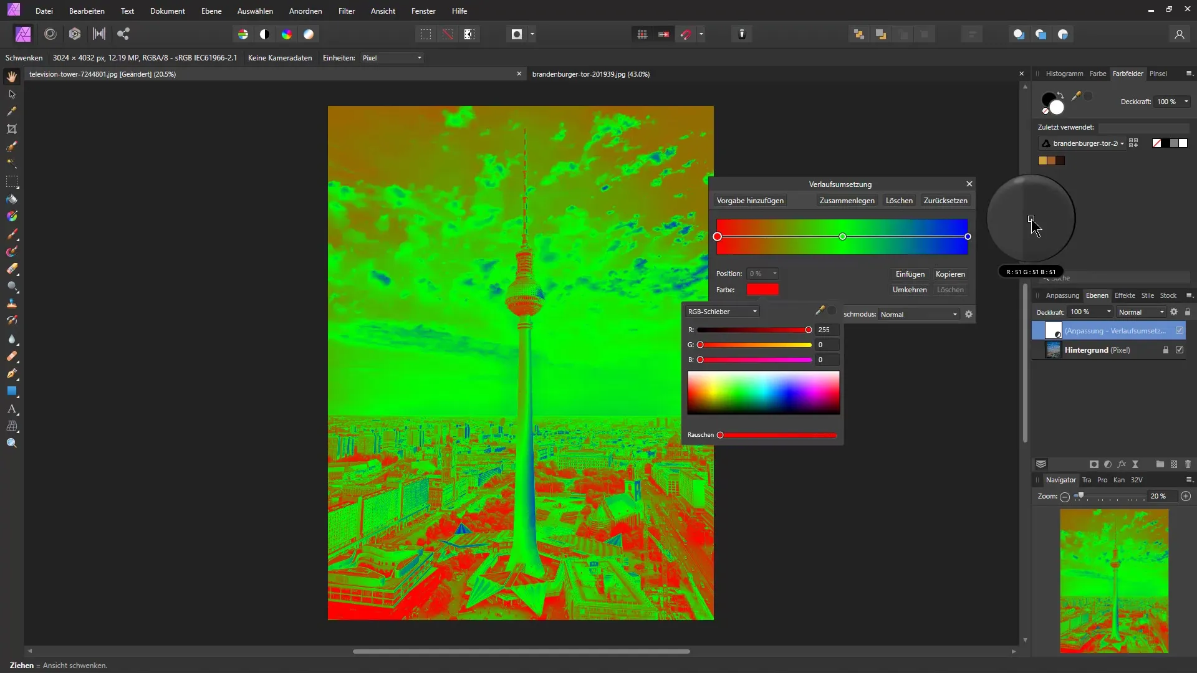This screenshot has width=1197, height=673.
Task: Apply Auto White Balance icon
Action: tap(309, 34)
